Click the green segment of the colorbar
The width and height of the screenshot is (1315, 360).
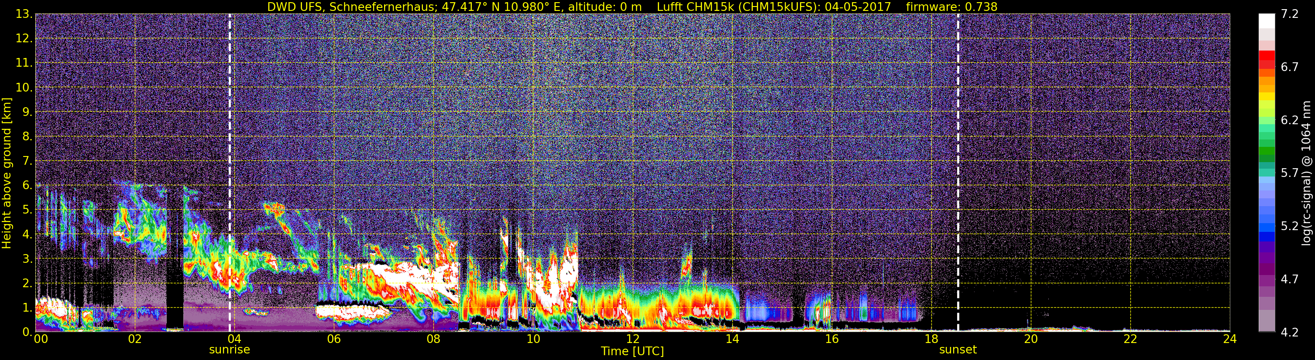tap(1267, 151)
